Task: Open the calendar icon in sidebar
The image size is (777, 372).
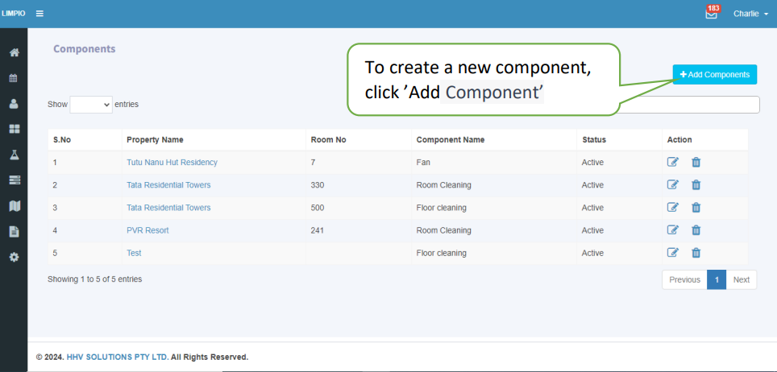Action: pyautogui.click(x=14, y=78)
